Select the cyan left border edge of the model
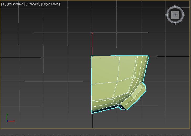The width and height of the screenshot is (191, 136). tap(91, 84)
